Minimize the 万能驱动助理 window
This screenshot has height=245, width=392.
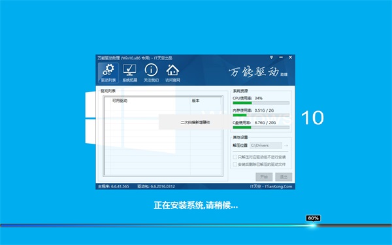tap(281, 57)
